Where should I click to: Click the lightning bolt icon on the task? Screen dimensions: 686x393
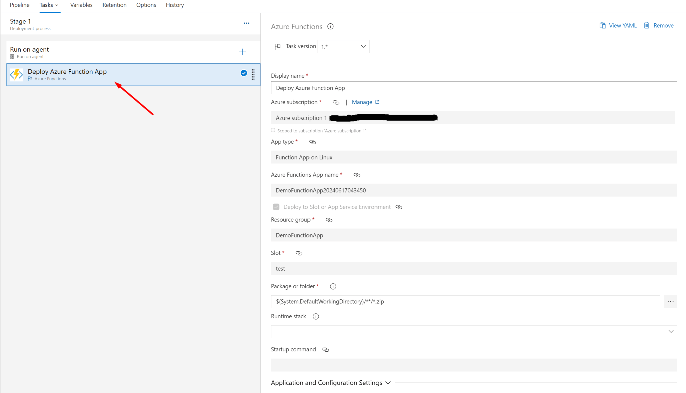16,74
